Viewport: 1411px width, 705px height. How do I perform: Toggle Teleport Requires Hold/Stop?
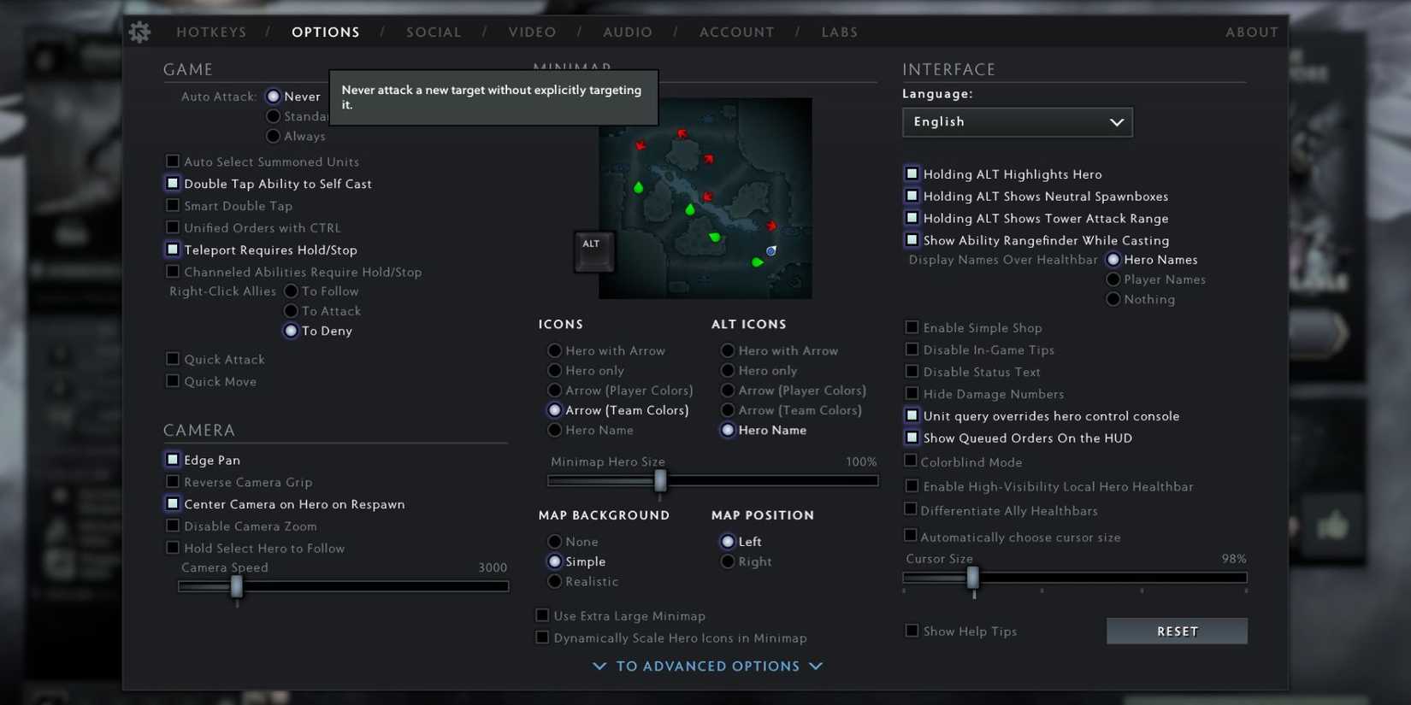point(173,250)
